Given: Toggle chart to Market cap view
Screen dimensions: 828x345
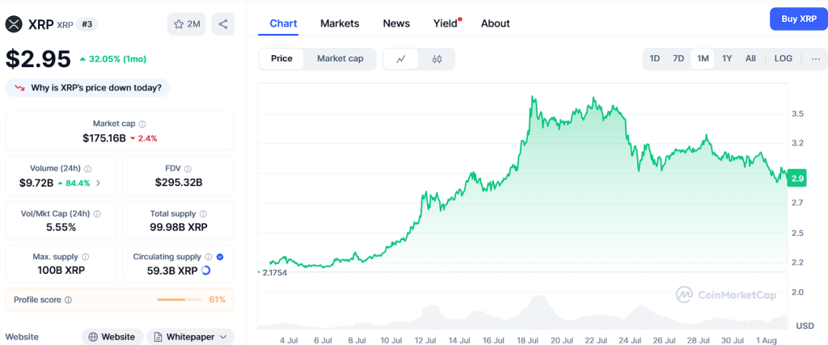Looking at the screenshot, I should click(340, 59).
